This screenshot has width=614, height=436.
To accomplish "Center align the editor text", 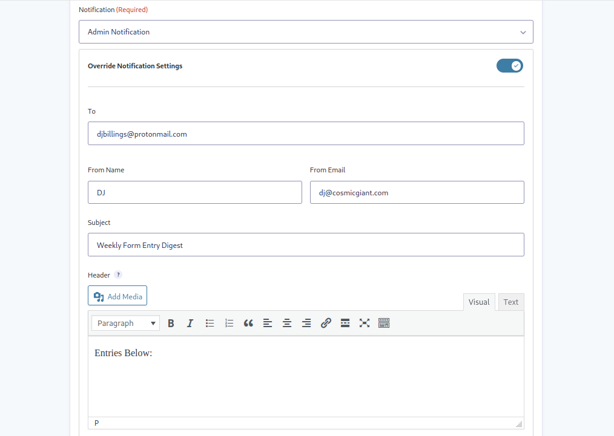I will [x=287, y=322].
